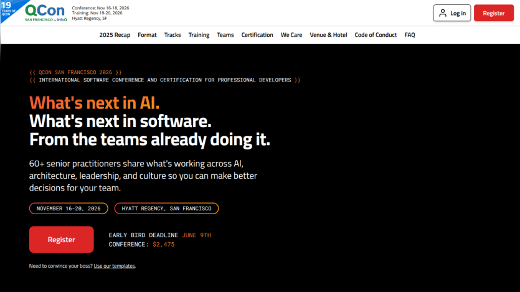Click the QCon San Francisco logo

pos(45,13)
